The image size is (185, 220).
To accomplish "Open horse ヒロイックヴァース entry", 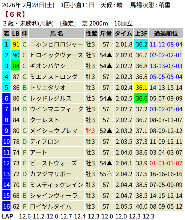I will (x=56, y=55).
